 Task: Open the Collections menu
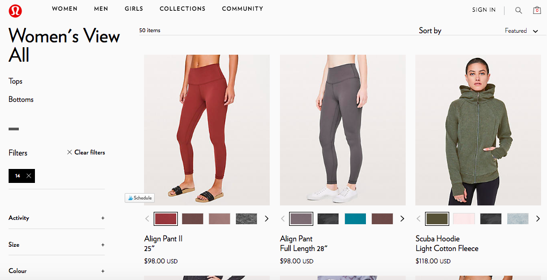(182, 9)
